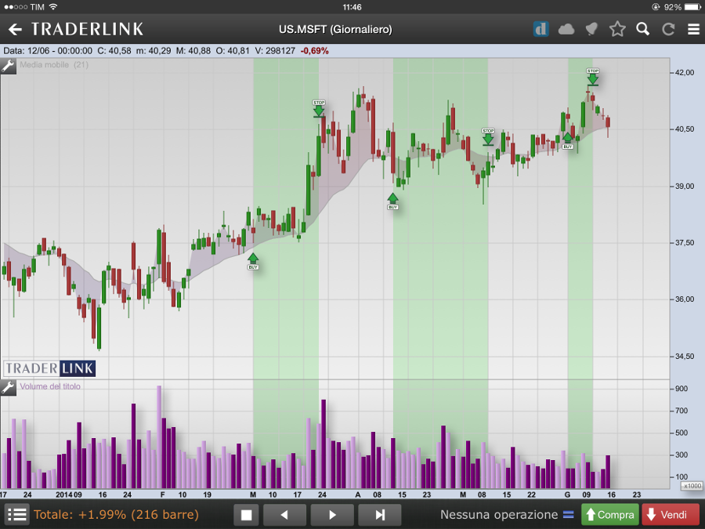
Task: Open the operations list icon at bottom left
Action: coord(17,515)
